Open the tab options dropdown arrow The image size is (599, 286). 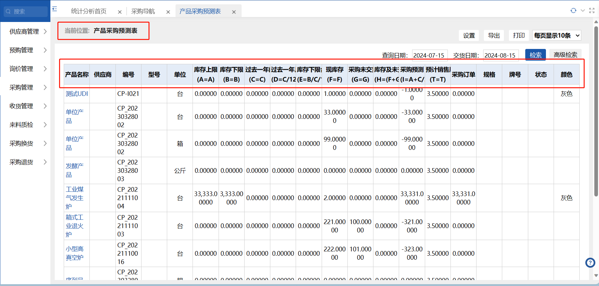pos(583,11)
